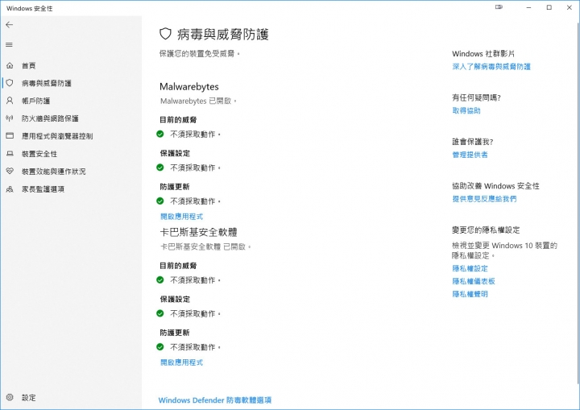The image size is (580, 410).
Task: Go back with the back arrow
Action: click(x=9, y=25)
